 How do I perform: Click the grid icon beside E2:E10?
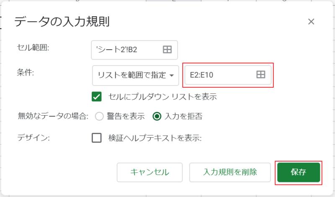260,75
